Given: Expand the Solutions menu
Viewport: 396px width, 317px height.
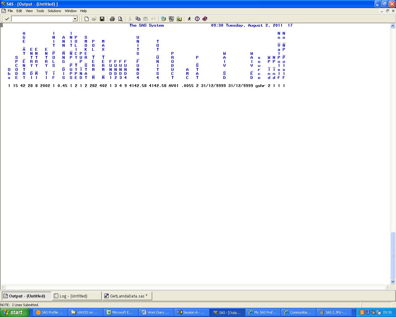Looking at the screenshot, I should 54,11.
